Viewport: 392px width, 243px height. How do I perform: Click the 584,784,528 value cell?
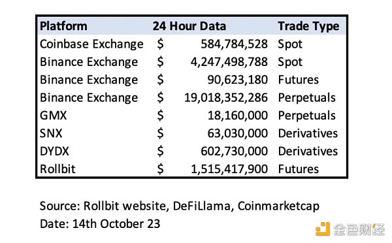tap(235, 44)
